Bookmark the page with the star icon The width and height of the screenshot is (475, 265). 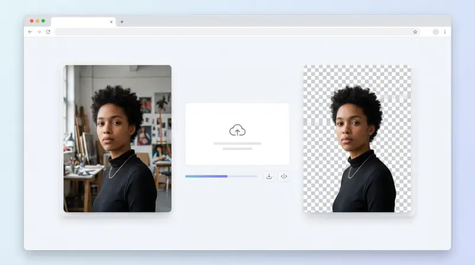(x=415, y=32)
